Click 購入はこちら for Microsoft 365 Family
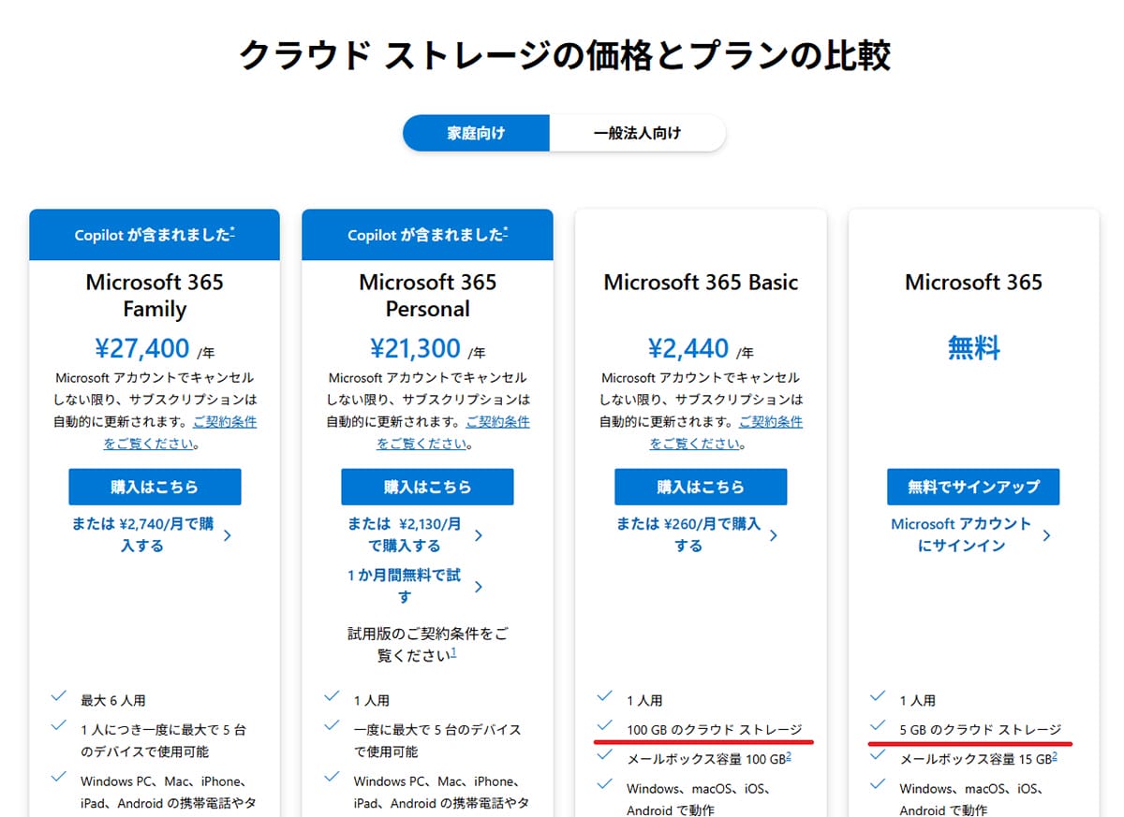Image resolution: width=1124 pixels, height=817 pixels. pos(155,487)
